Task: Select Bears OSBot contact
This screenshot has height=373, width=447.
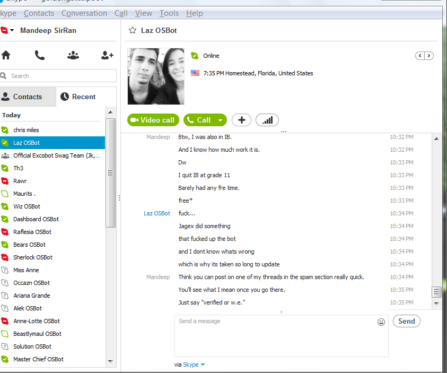Action: pos(52,245)
